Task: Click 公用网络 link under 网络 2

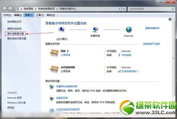Action: 66,55
